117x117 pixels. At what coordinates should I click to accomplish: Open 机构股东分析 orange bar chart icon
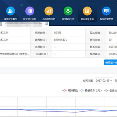(x=49, y=11)
